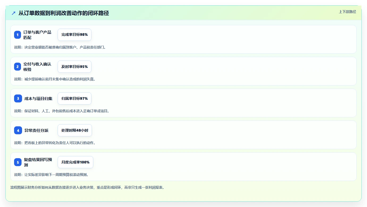Screen dimensions: 367x207
Task: Click the 上下游路径 label in header
Action: pyautogui.click(x=347, y=12)
